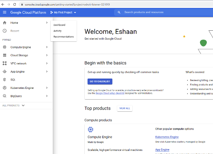The height and width of the screenshot is (154, 213).
Task: Click the 'Top products' heading
Action: (98, 109)
